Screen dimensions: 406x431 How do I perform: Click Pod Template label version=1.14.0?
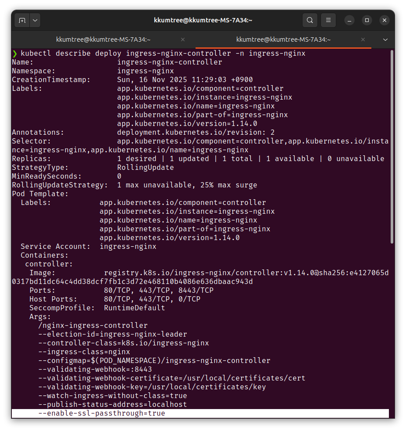170,237
